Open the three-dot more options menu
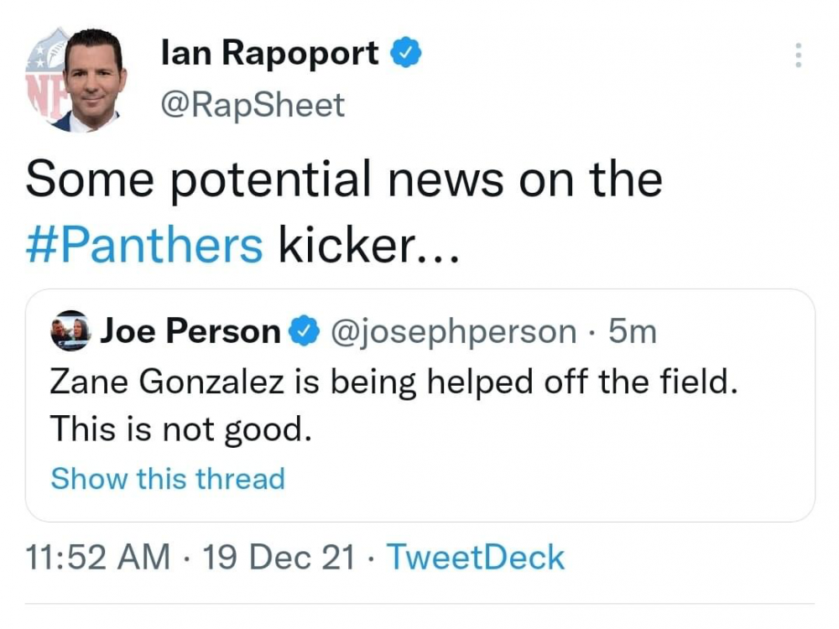The width and height of the screenshot is (839, 629). tap(797, 55)
